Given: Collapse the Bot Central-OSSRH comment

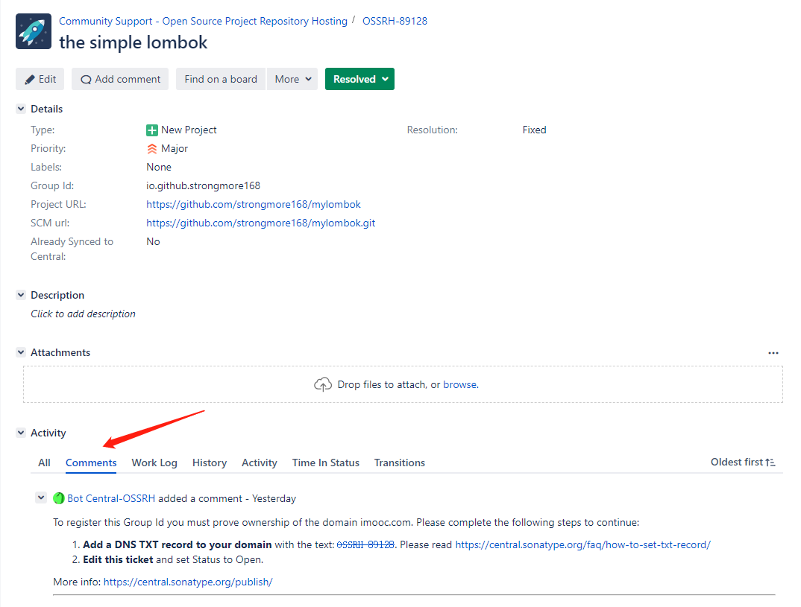Looking at the screenshot, I should pos(41,498).
